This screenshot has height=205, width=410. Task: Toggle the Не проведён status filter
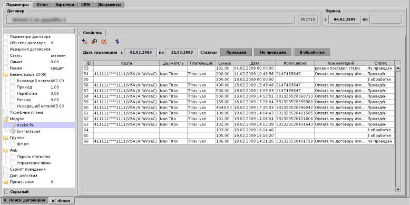[x=272, y=52]
